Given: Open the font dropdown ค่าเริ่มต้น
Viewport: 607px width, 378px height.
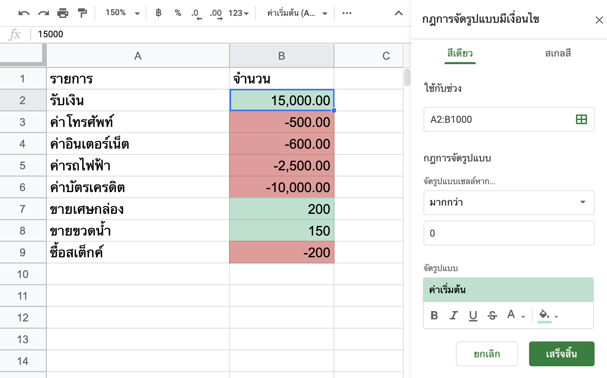Looking at the screenshot, I should (297, 13).
